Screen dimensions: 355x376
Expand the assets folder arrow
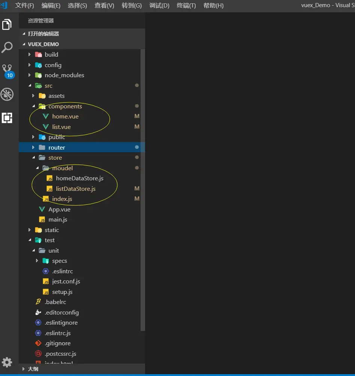click(33, 96)
